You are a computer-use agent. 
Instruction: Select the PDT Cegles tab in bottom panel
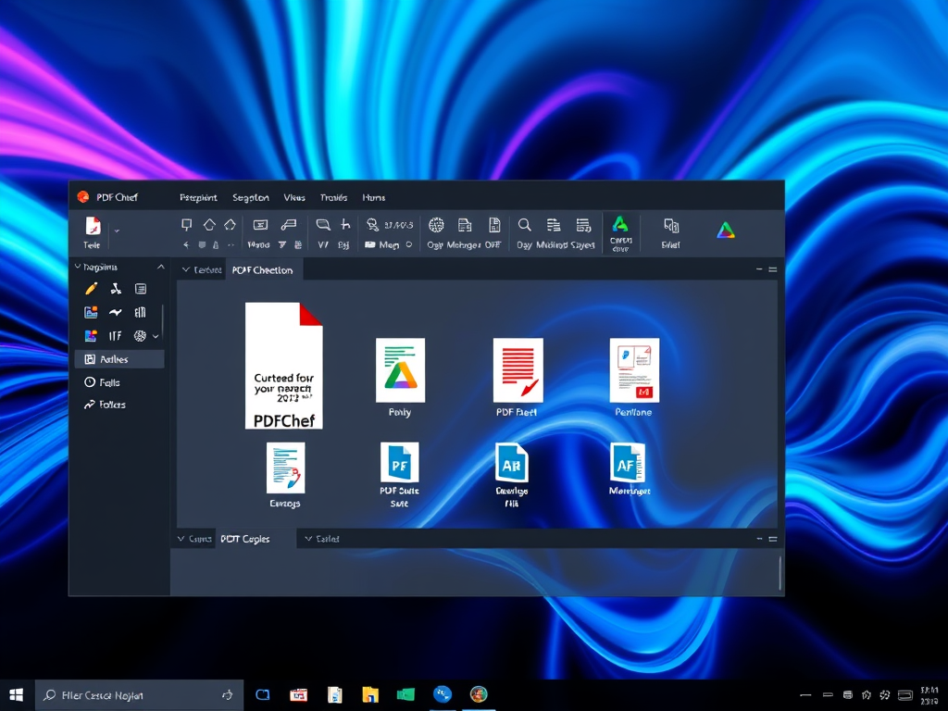245,539
